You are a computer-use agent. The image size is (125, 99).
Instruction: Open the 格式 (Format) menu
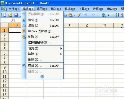point(70,9)
